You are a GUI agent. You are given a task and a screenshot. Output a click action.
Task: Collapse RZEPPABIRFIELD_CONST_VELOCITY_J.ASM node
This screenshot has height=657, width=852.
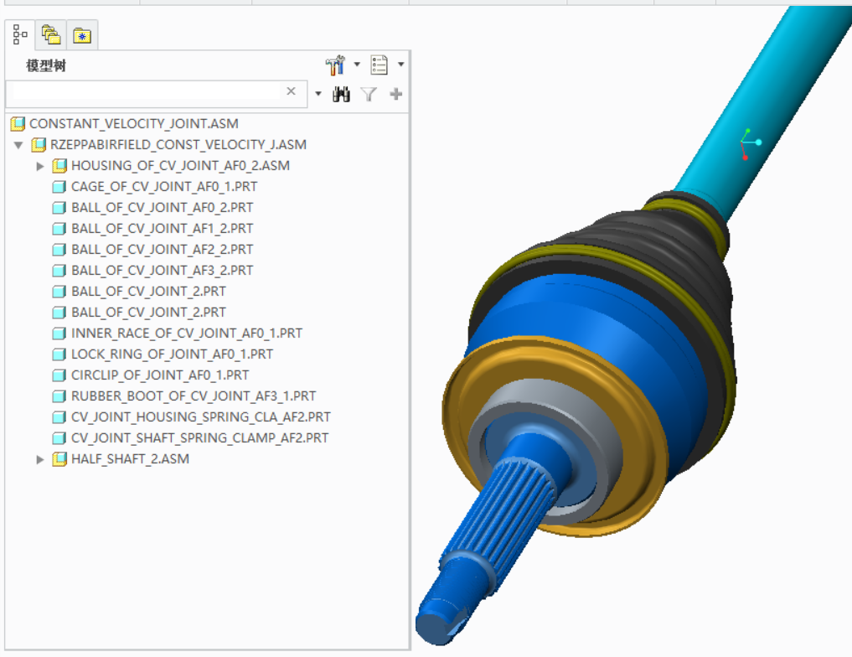point(18,145)
